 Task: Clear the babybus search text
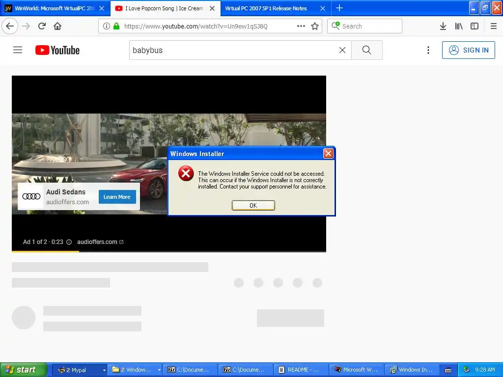pyautogui.click(x=342, y=50)
